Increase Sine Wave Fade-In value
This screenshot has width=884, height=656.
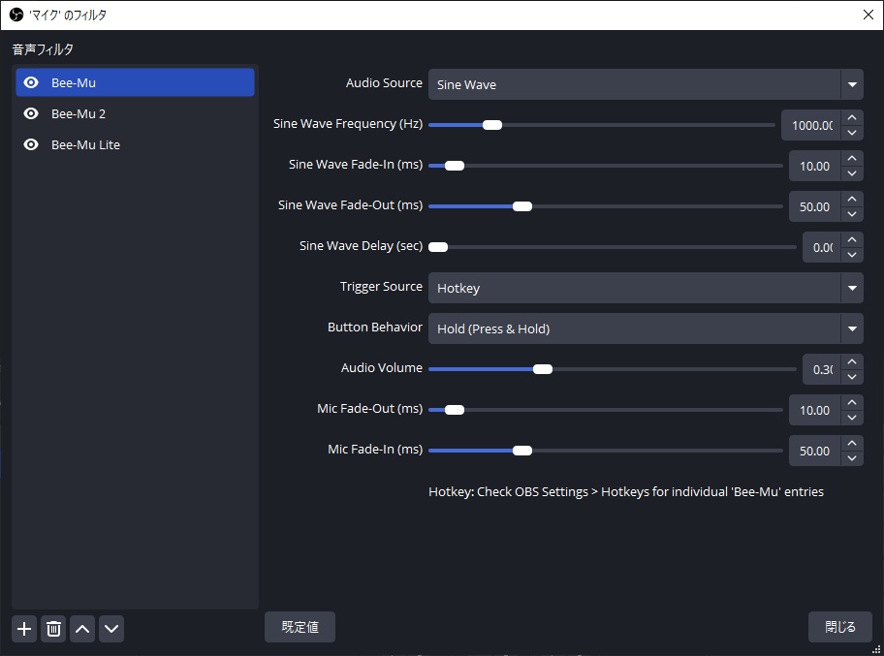pyautogui.click(x=852, y=158)
